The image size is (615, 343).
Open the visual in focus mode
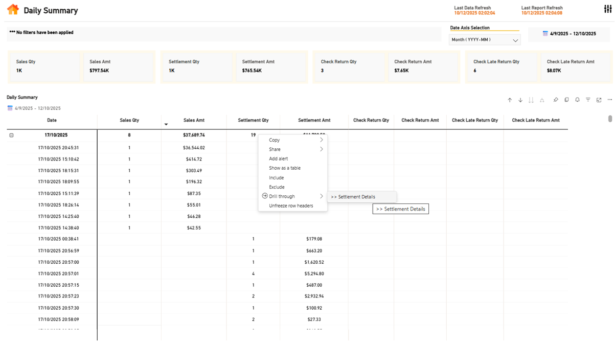click(599, 100)
